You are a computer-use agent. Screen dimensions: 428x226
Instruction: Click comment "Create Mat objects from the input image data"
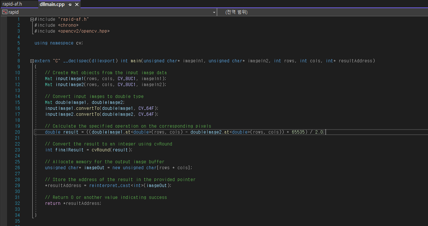[106, 73]
